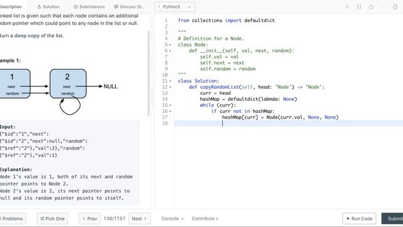Collapse copyRandomList fold at line 12
403x227 pixels.
[x=170, y=87]
